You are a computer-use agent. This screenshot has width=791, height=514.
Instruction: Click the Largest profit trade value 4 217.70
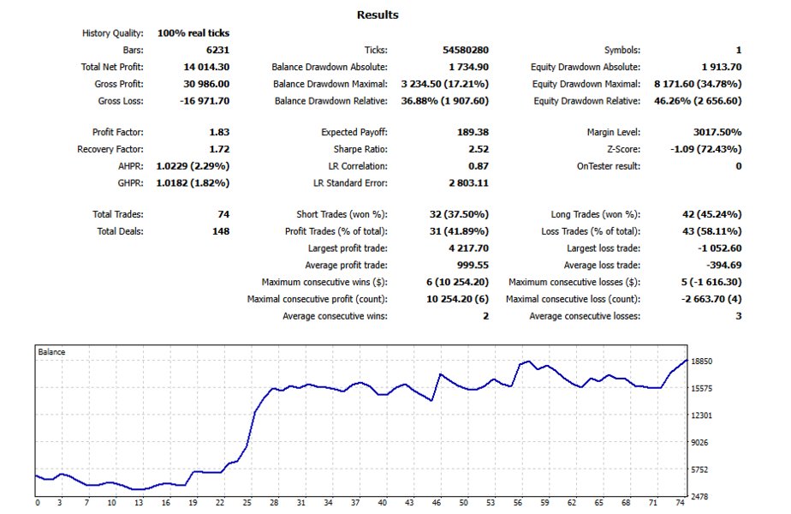pyautogui.click(x=468, y=248)
